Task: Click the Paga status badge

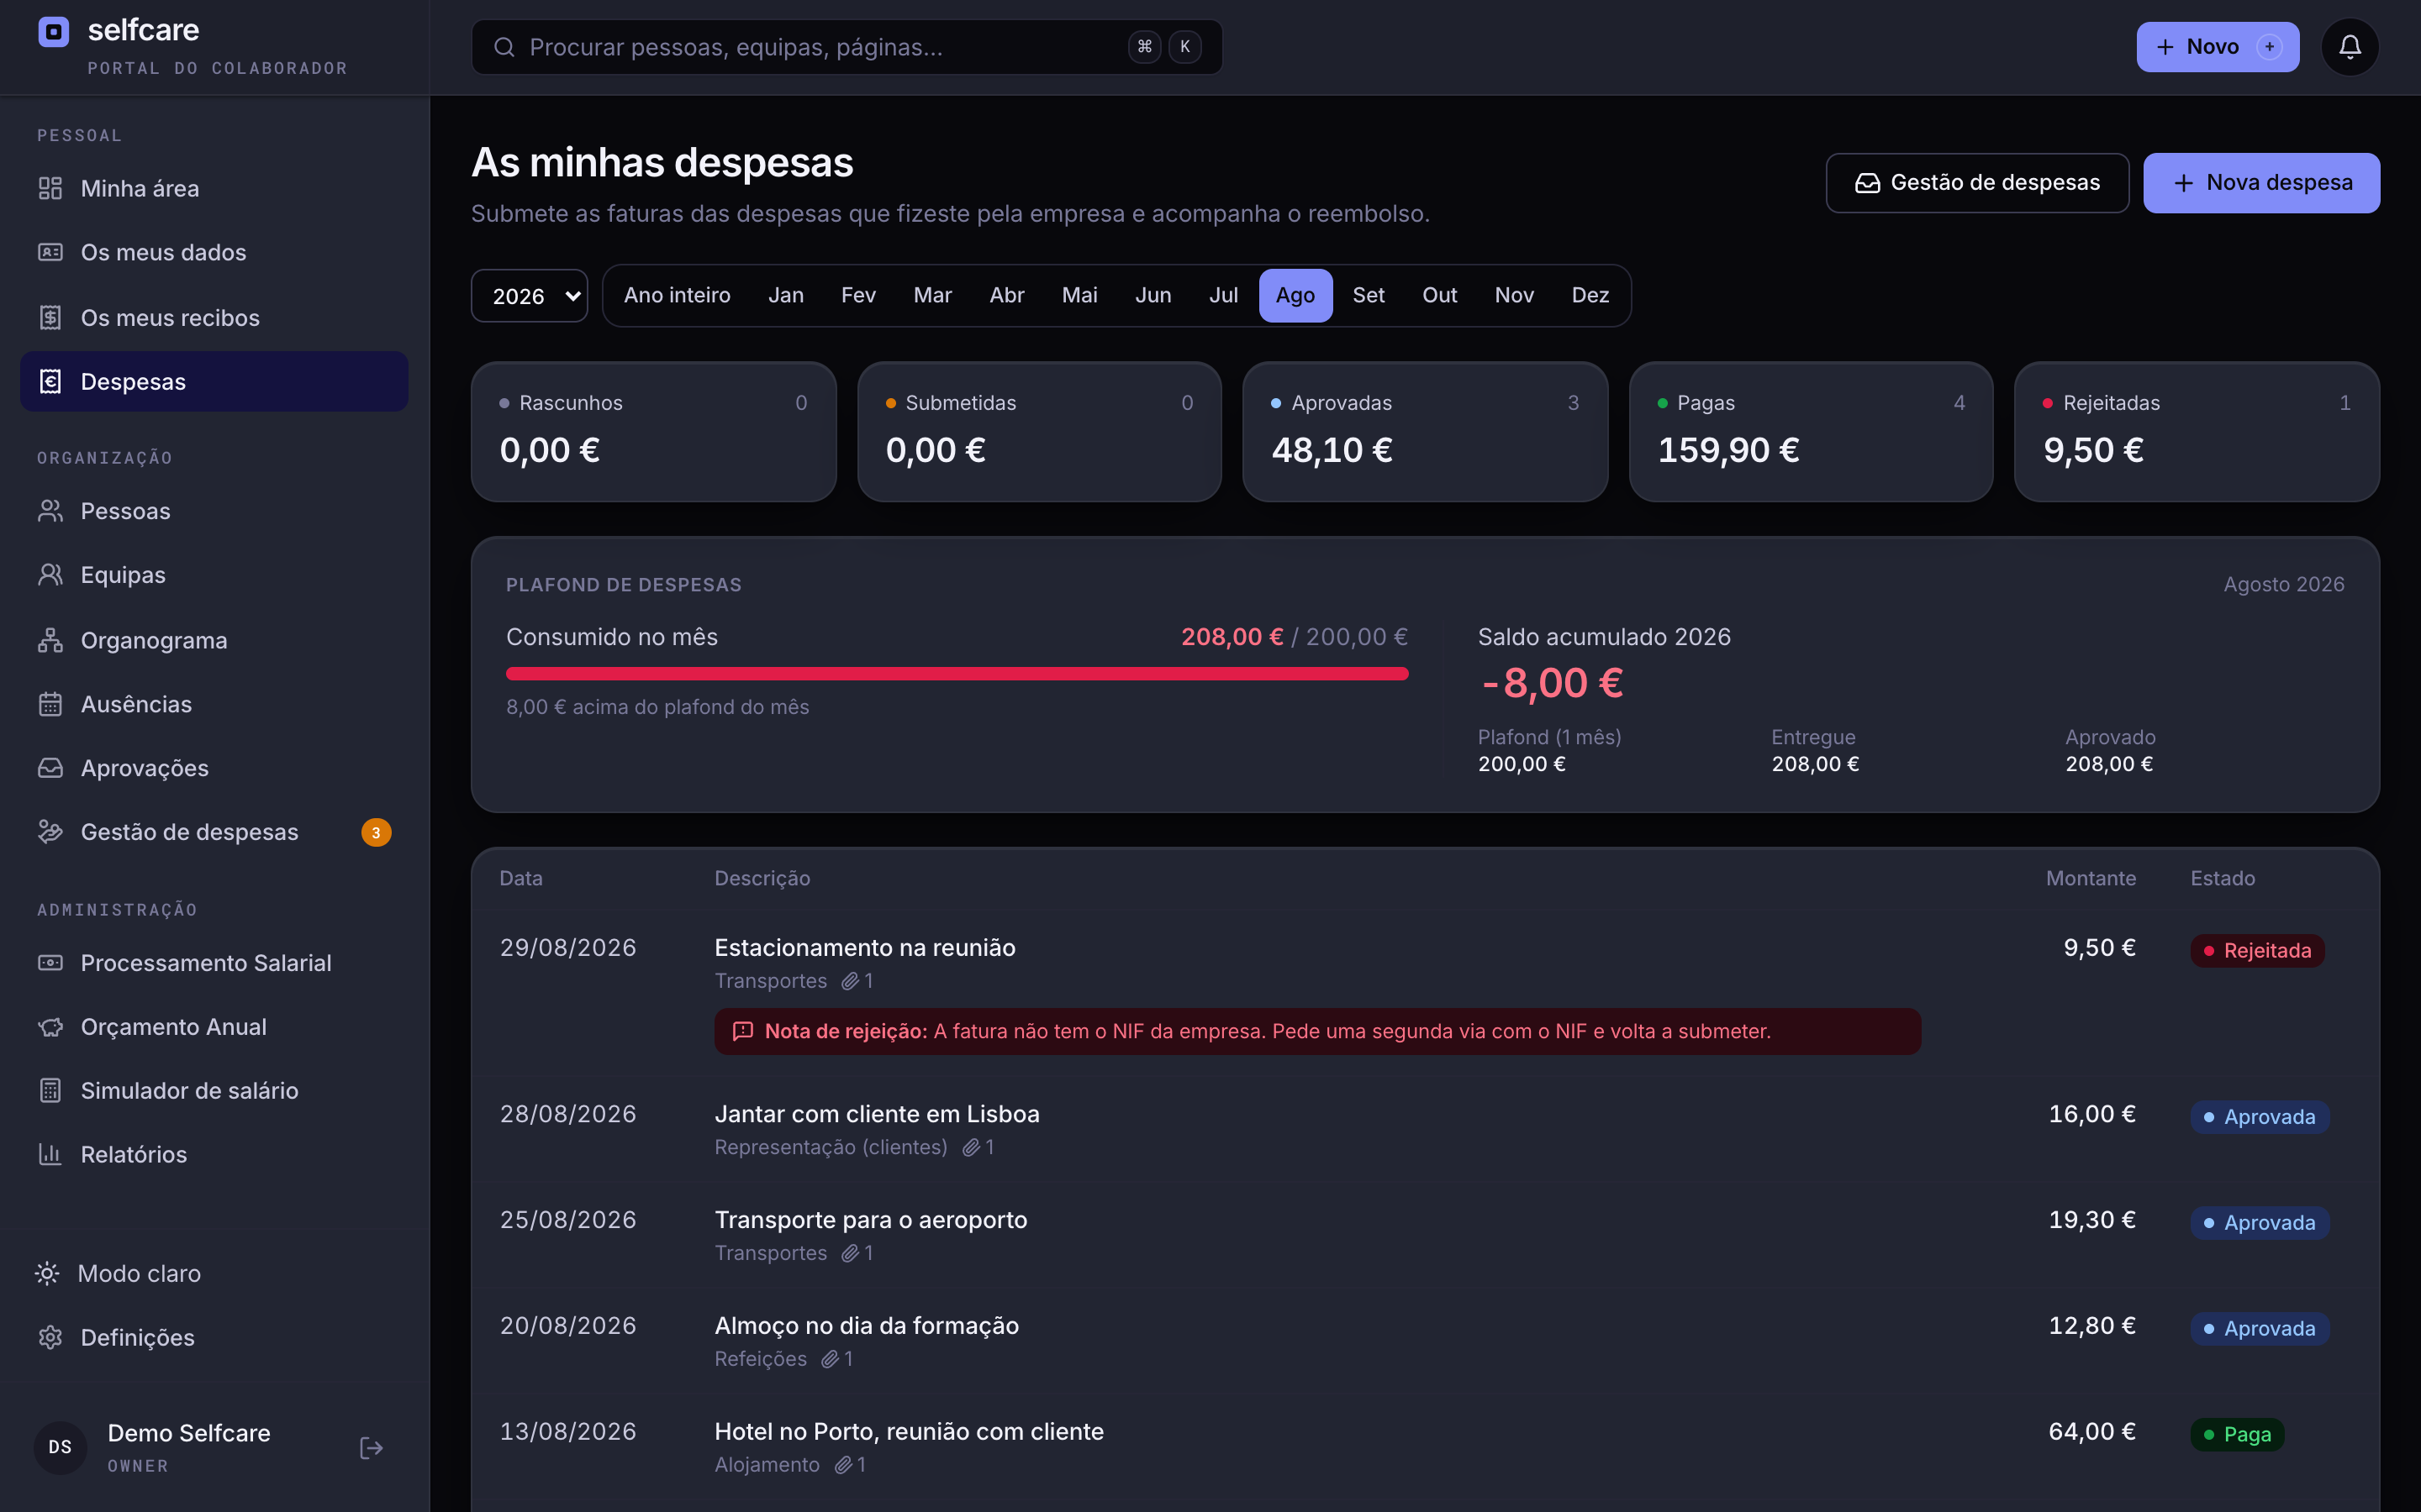Action: (x=2237, y=1434)
